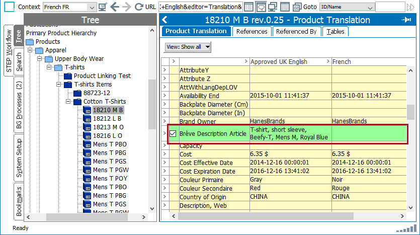Screen dimensions: 420x235
Task: Switch to the References tab
Action: click(x=251, y=31)
